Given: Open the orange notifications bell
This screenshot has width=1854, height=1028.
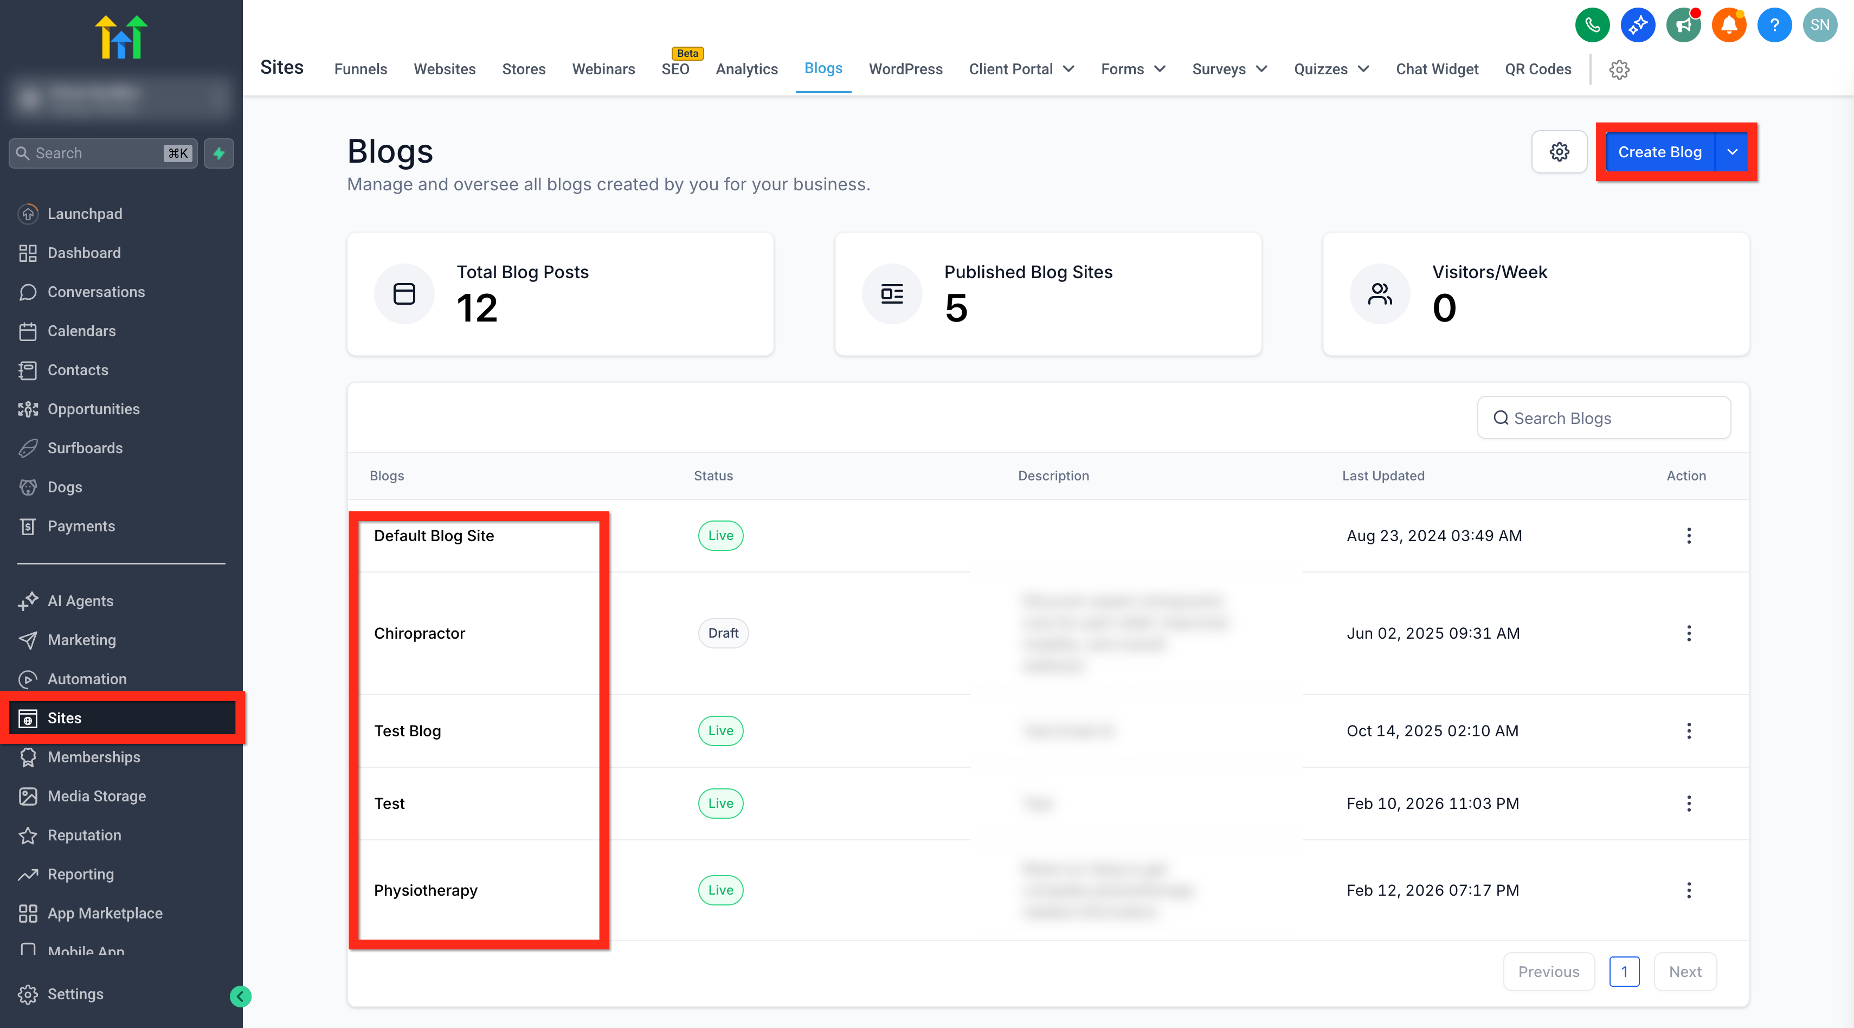Looking at the screenshot, I should (x=1729, y=25).
